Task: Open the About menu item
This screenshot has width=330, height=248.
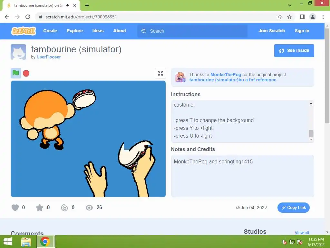Action: pyautogui.click(x=120, y=31)
